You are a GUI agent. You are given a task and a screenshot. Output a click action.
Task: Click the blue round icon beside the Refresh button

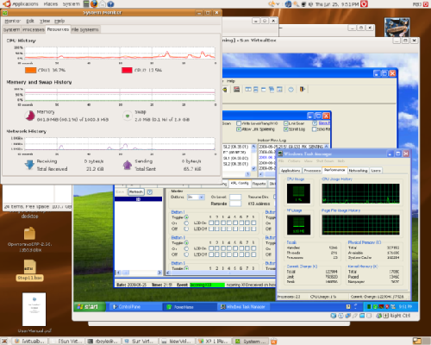pos(150,191)
